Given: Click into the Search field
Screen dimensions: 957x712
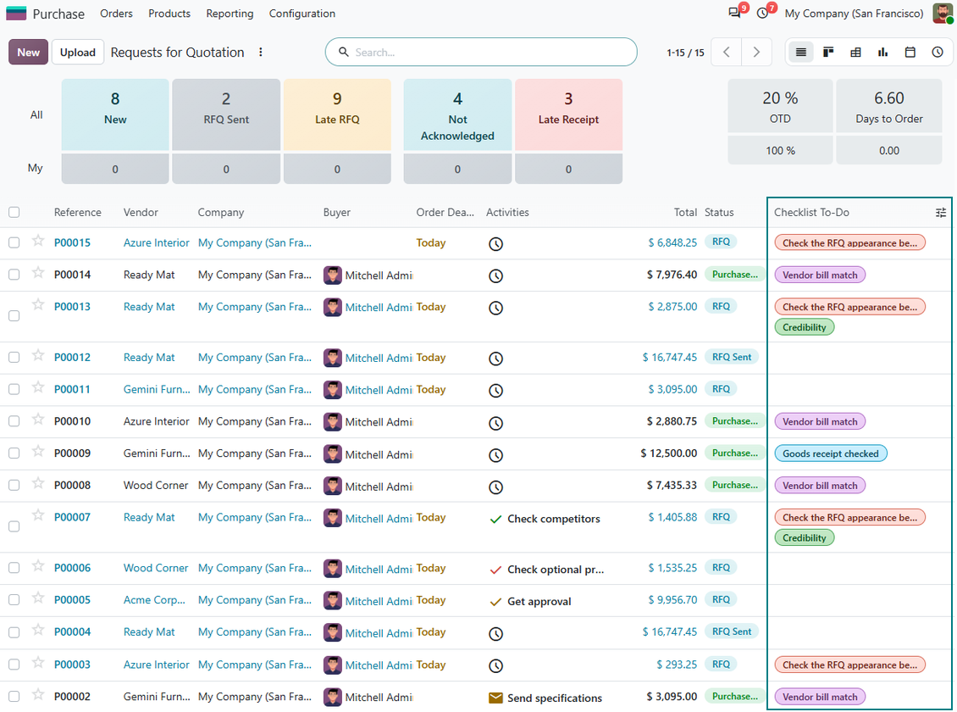Looking at the screenshot, I should pos(482,53).
